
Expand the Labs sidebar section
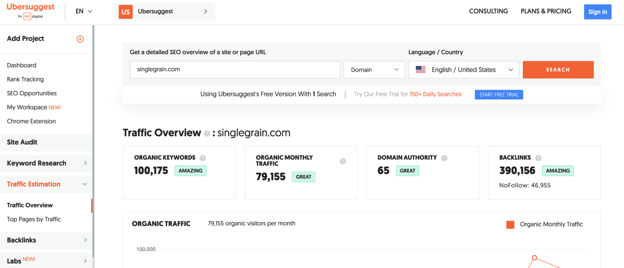coord(46,261)
